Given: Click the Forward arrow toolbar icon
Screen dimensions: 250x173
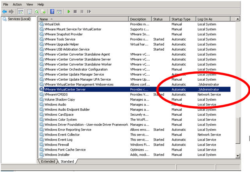Looking at the screenshot, I should [11, 12].
